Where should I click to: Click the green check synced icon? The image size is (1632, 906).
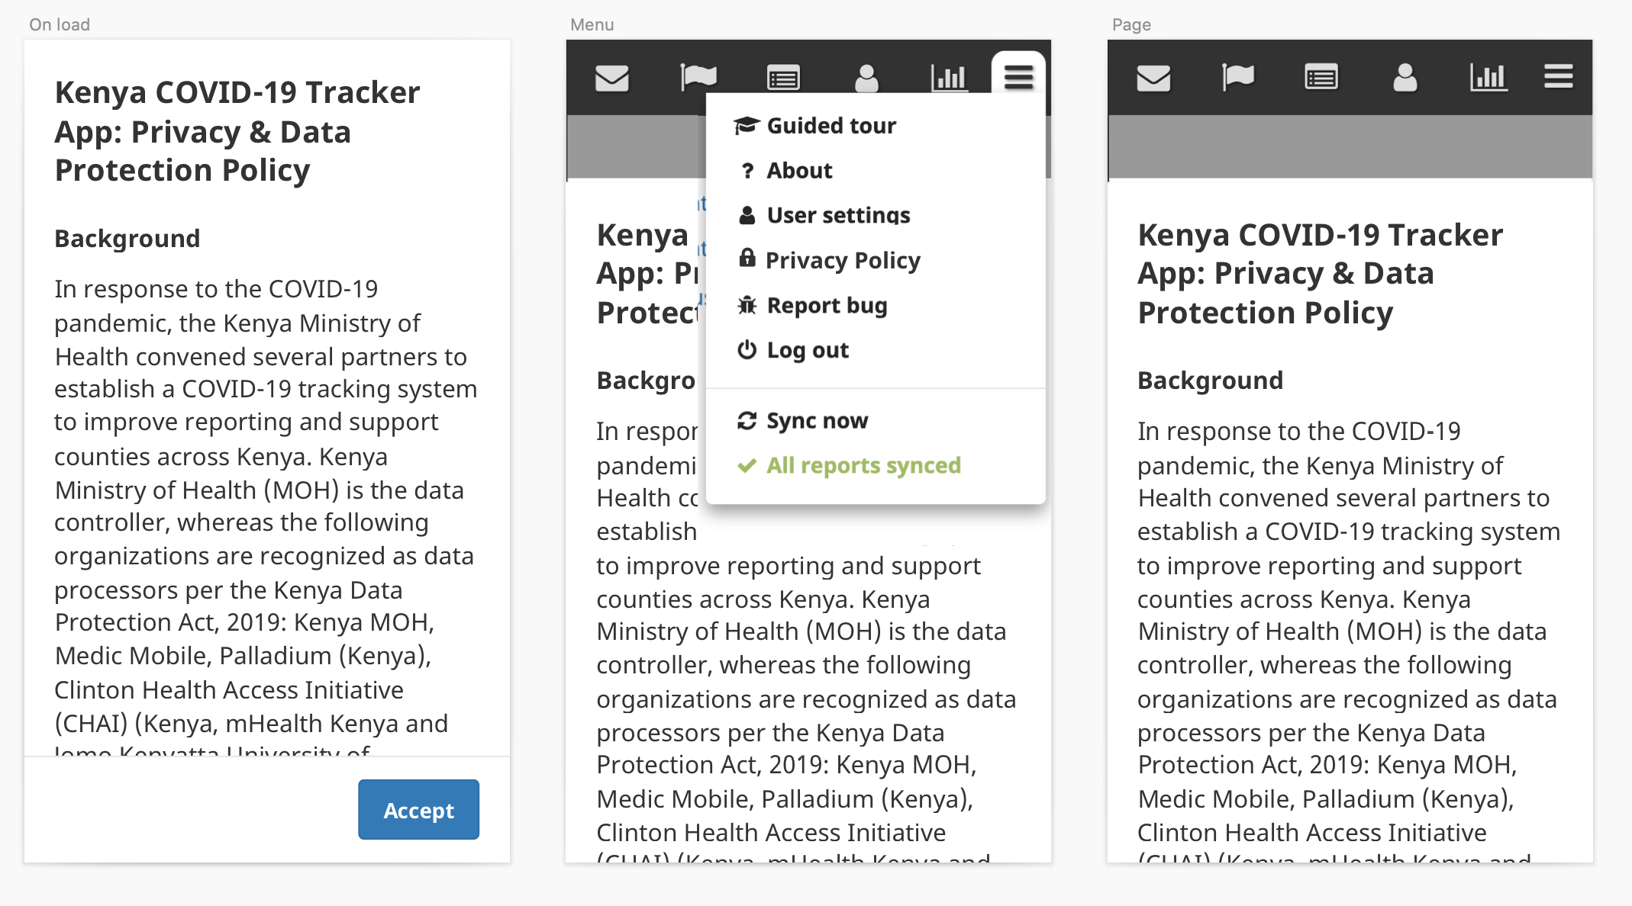pyautogui.click(x=747, y=465)
